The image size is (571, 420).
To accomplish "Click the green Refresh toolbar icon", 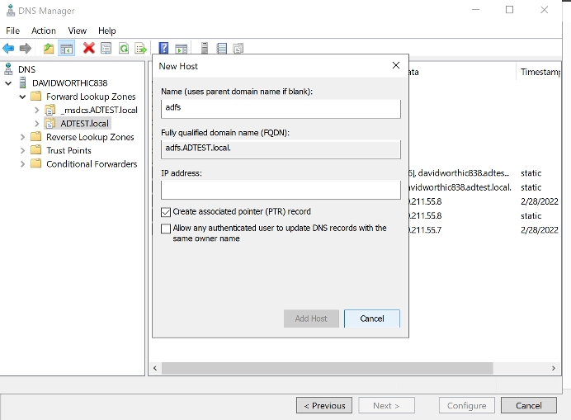I will pos(124,49).
